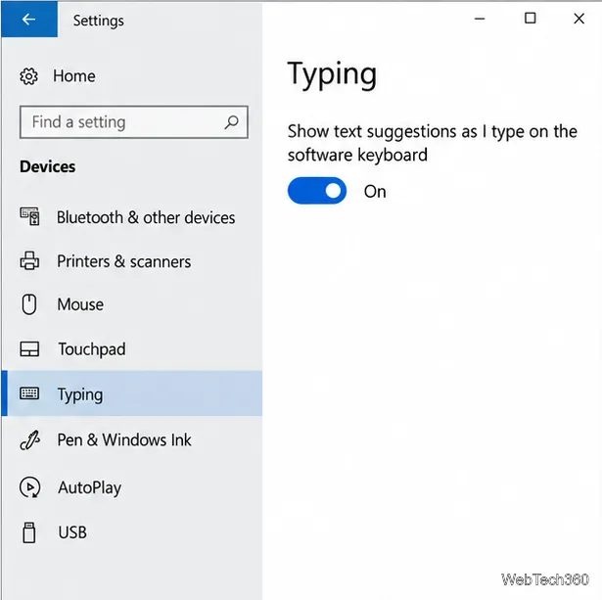Open Home via the gear icon

[x=28, y=76]
